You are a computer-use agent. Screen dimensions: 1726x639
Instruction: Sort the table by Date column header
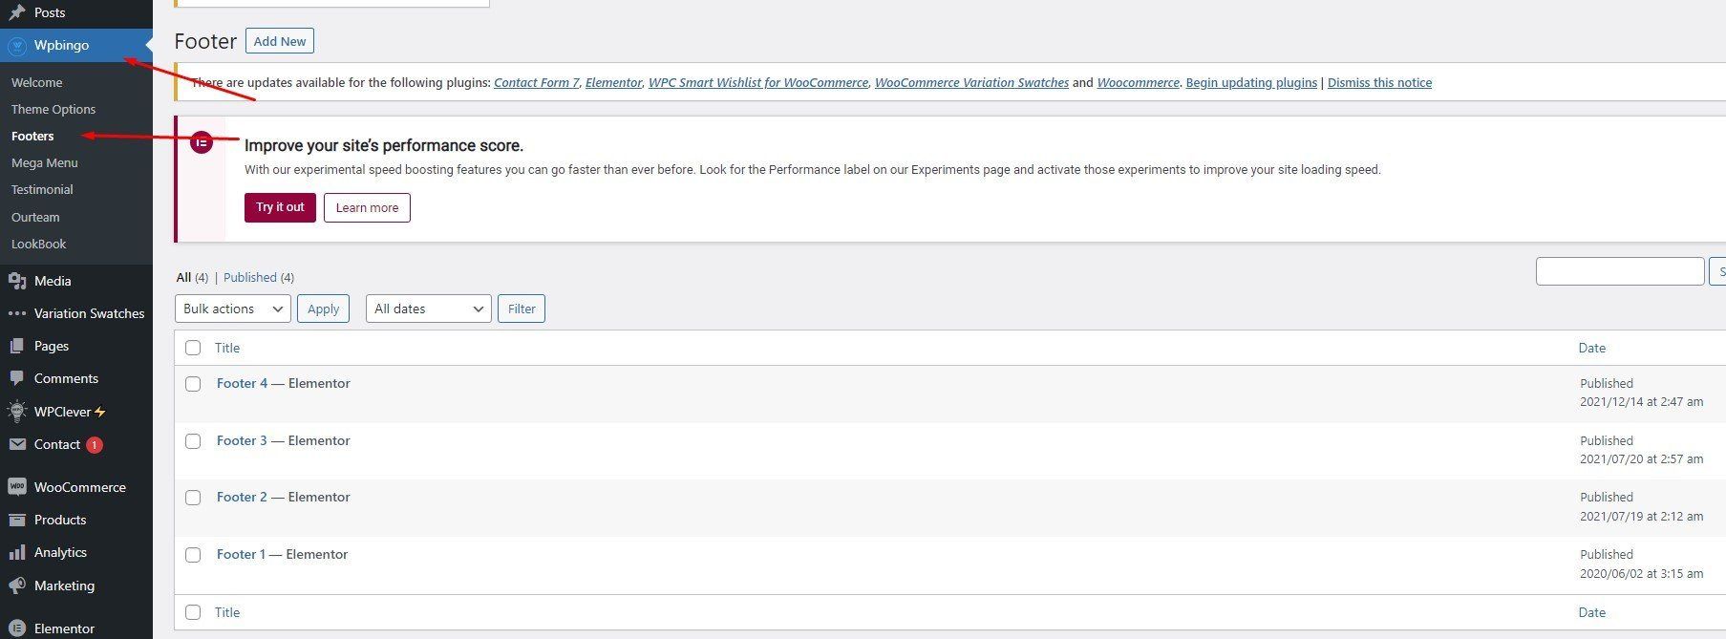coord(1591,348)
